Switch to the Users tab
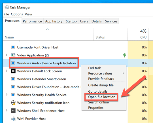This screenshot has width=153, height=123. (x=84, y=21)
